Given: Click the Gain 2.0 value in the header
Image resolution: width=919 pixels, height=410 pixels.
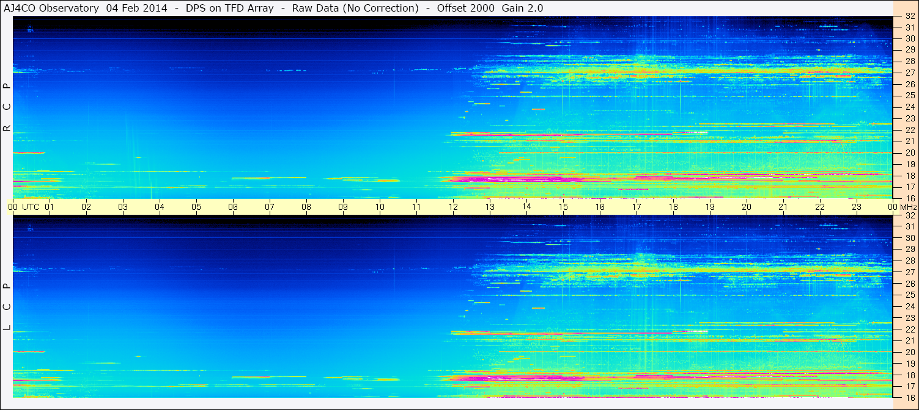Looking at the screenshot, I should pos(520,8).
